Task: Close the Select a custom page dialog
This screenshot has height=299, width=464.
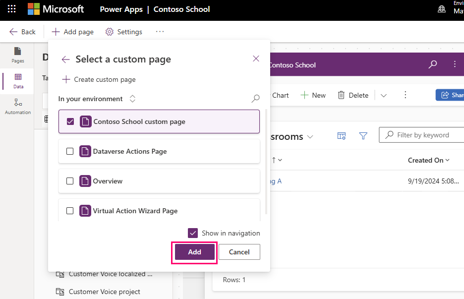Action: pyautogui.click(x=256, y=59)
